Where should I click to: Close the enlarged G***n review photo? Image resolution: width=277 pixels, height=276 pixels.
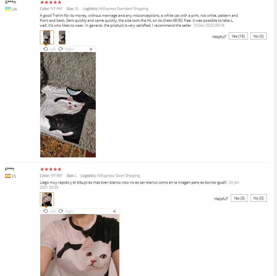91,49
